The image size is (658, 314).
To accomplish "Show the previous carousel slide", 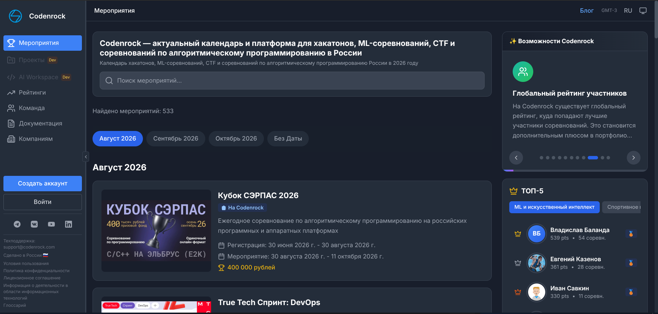I will [516, 158].
